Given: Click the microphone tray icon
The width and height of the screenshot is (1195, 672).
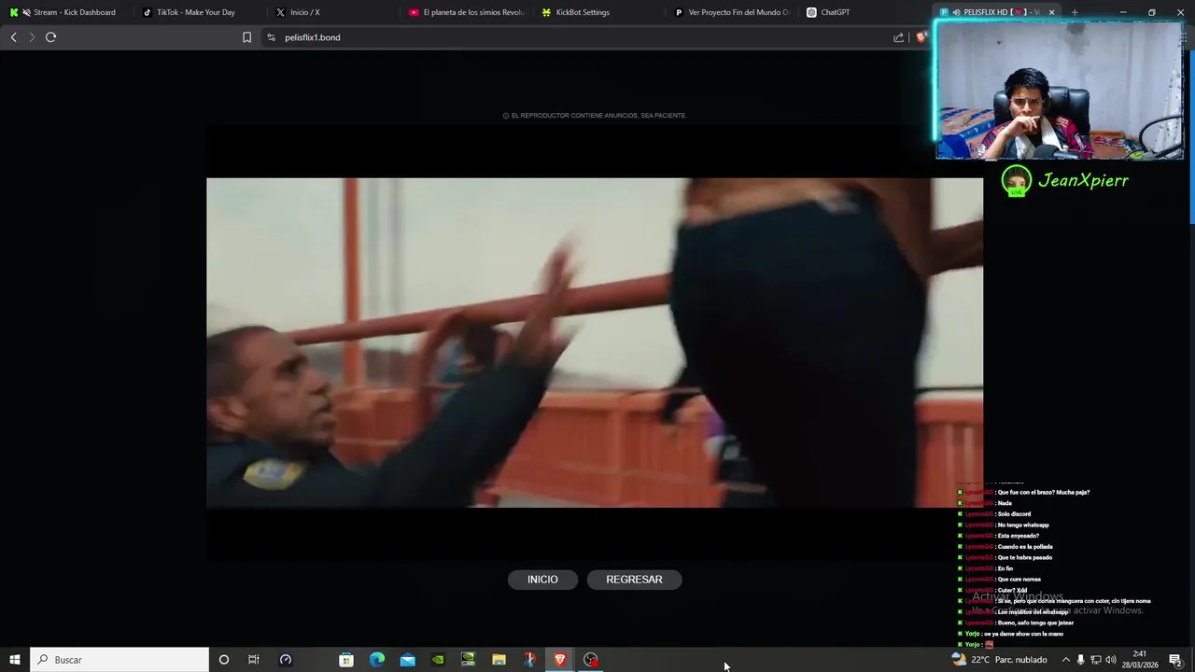Looking at the screenshot, I should (x=1081, y=660).
